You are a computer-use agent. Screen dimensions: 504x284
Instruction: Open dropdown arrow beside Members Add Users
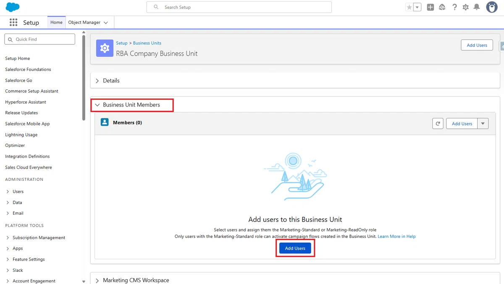pyautogui.click(x=483, y=124)
